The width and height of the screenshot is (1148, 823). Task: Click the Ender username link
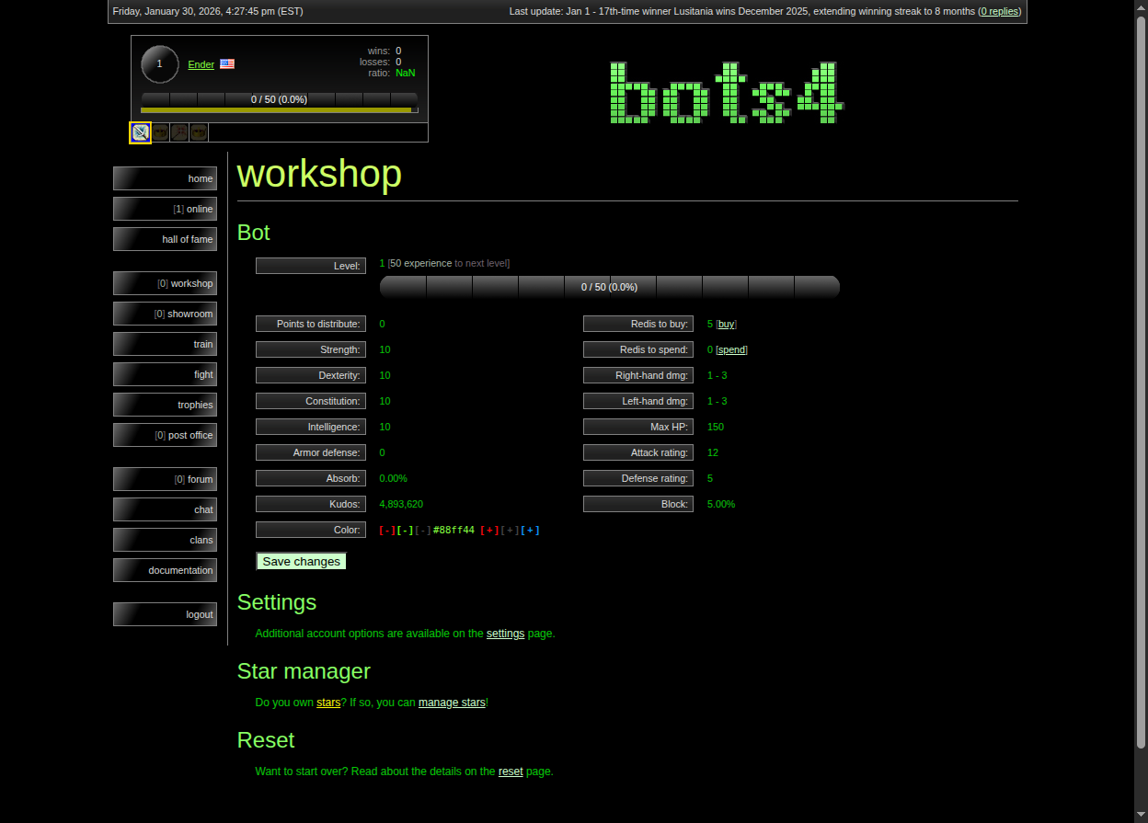click(x=201, y=64)
